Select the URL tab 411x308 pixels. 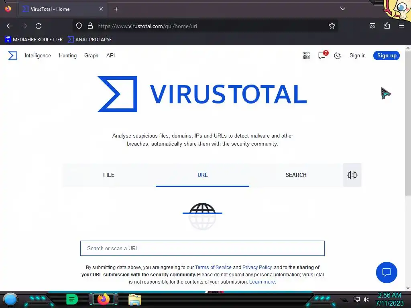point(202,175)
